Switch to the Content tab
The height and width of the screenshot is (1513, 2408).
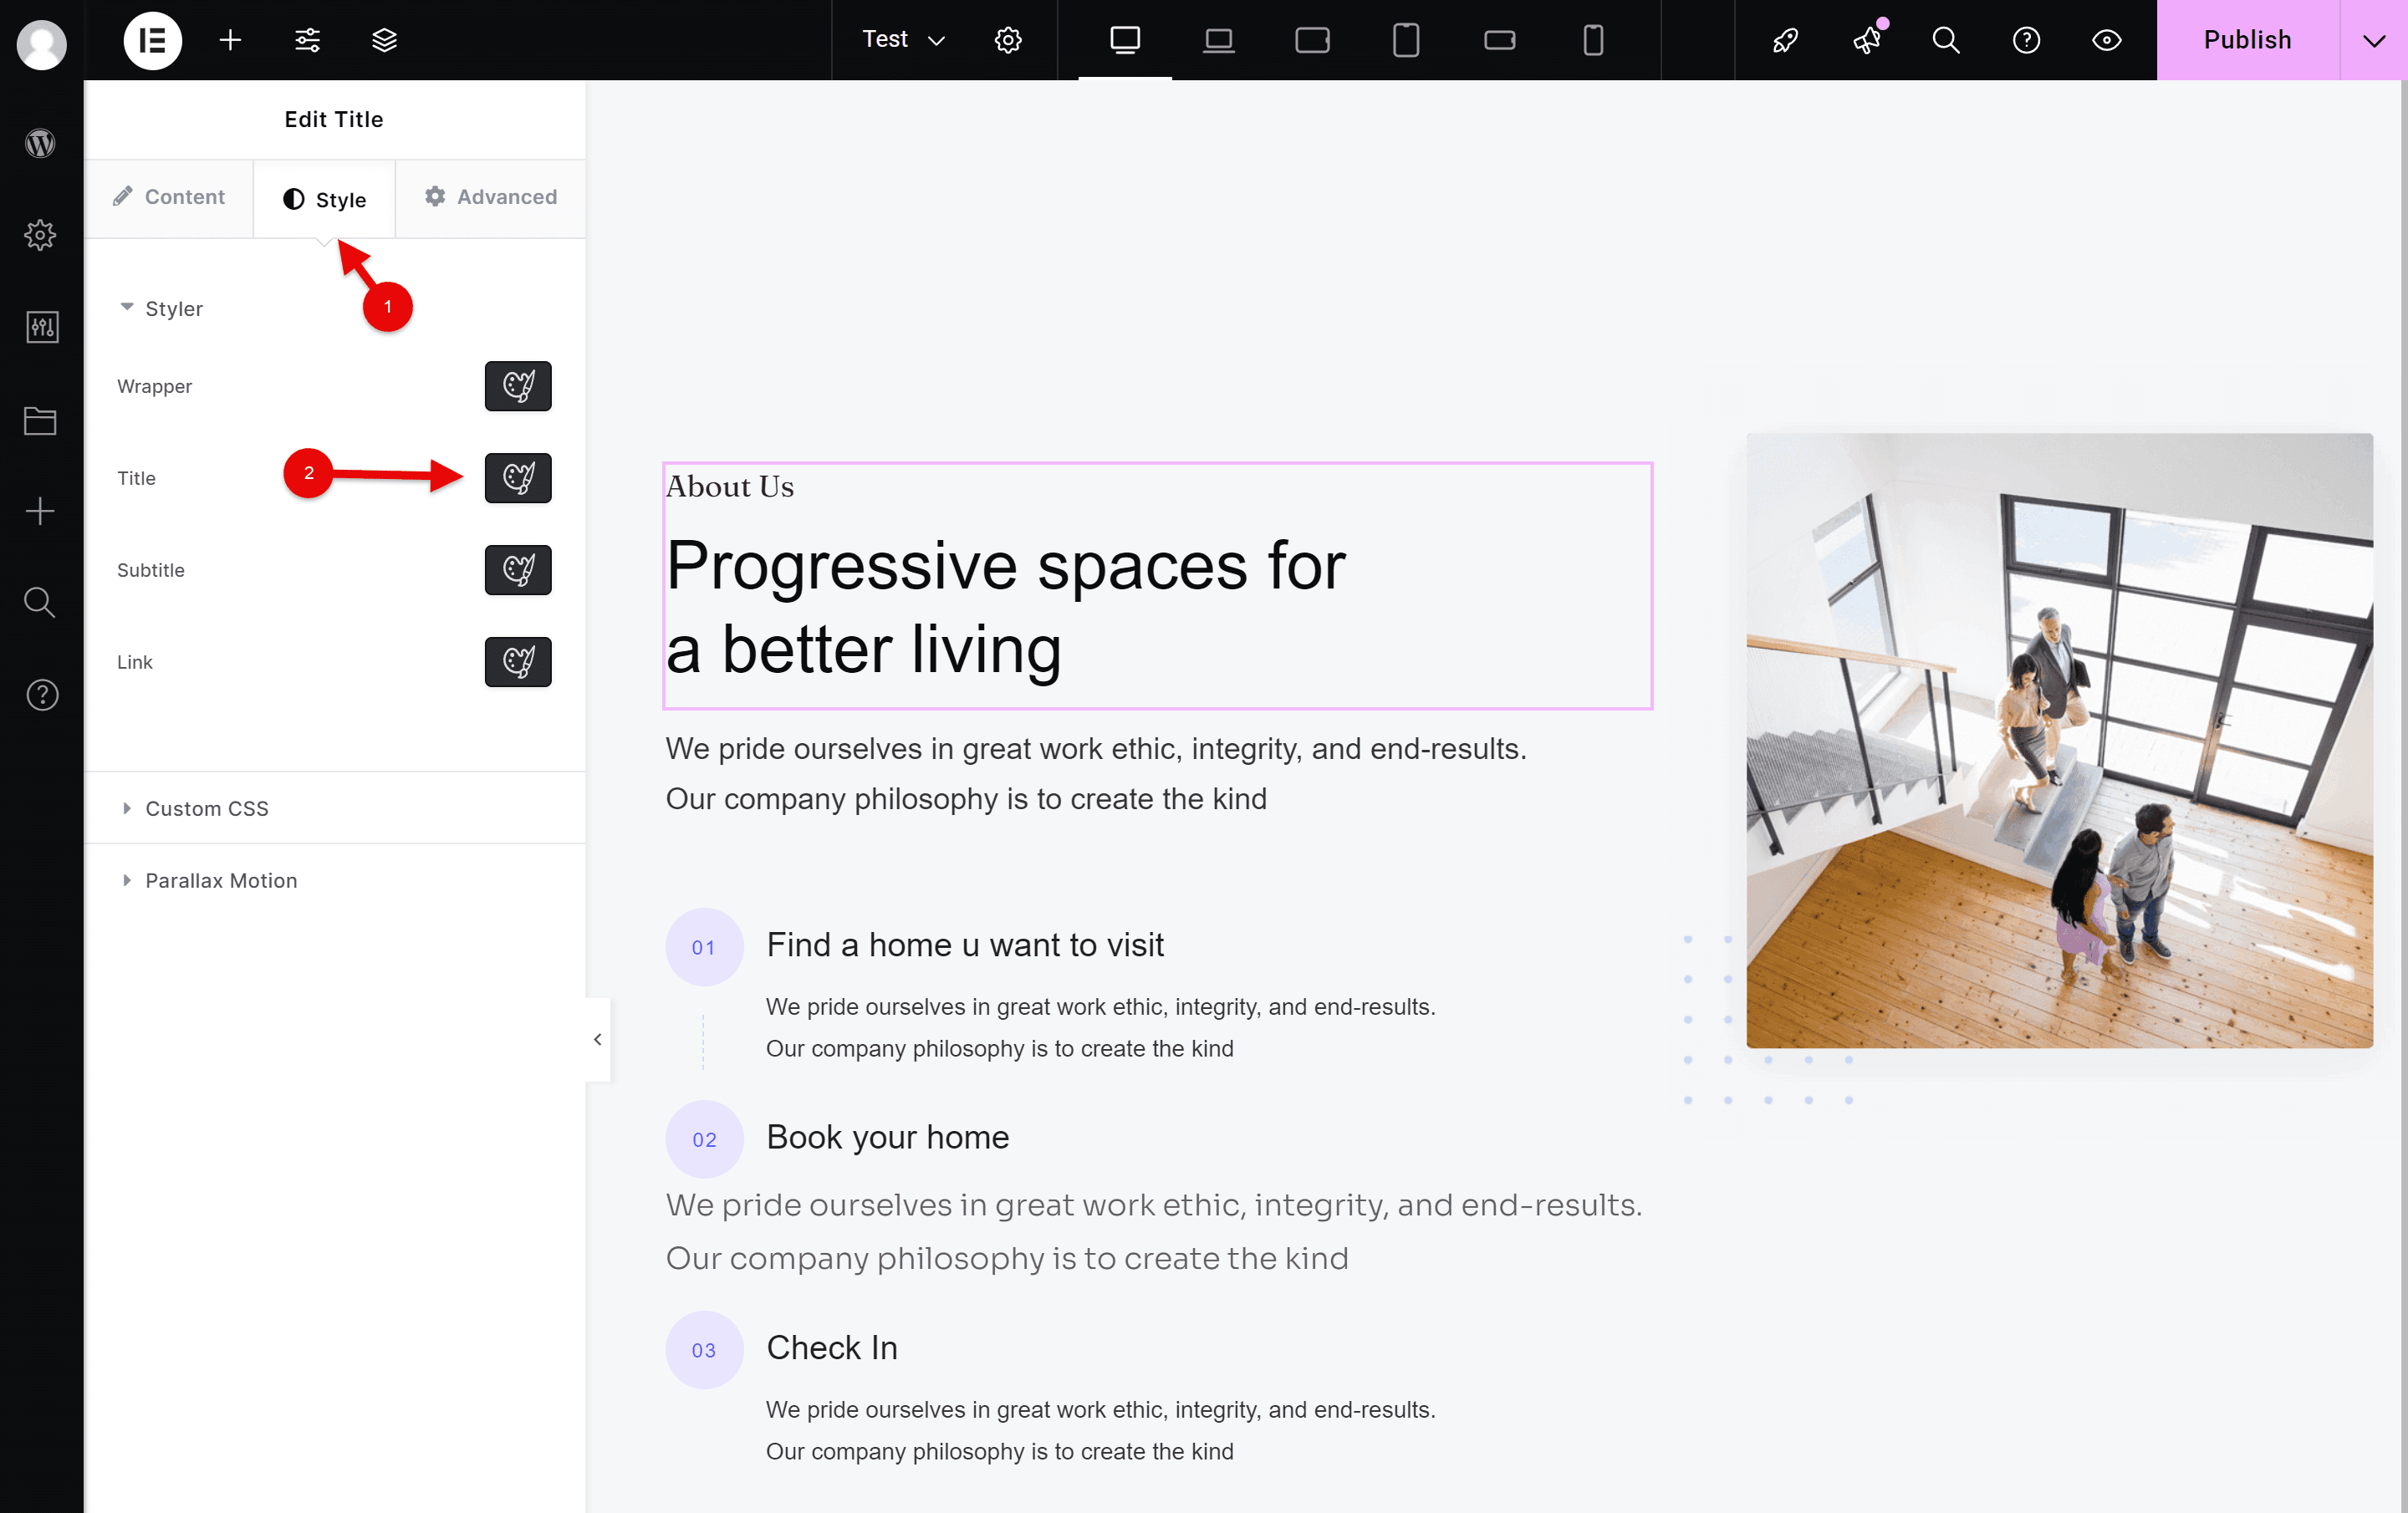coord(169,197)
